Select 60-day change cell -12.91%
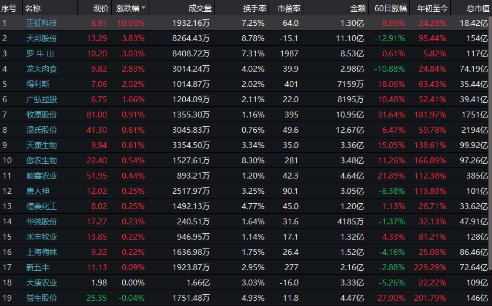Viewport: 492px width, 306px height. (389, 38)
